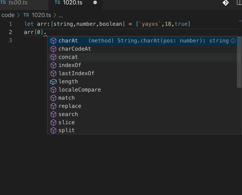
Task: Open the code folder breadcrumb
Action: [8, 15]
